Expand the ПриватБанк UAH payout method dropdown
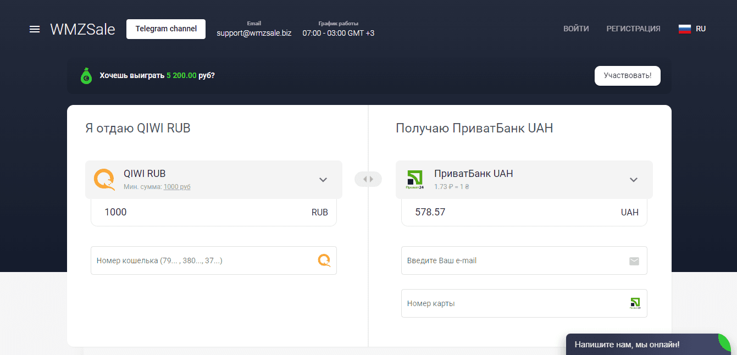The width and height of the screenshot is (737, 355). tap(634, 179)
